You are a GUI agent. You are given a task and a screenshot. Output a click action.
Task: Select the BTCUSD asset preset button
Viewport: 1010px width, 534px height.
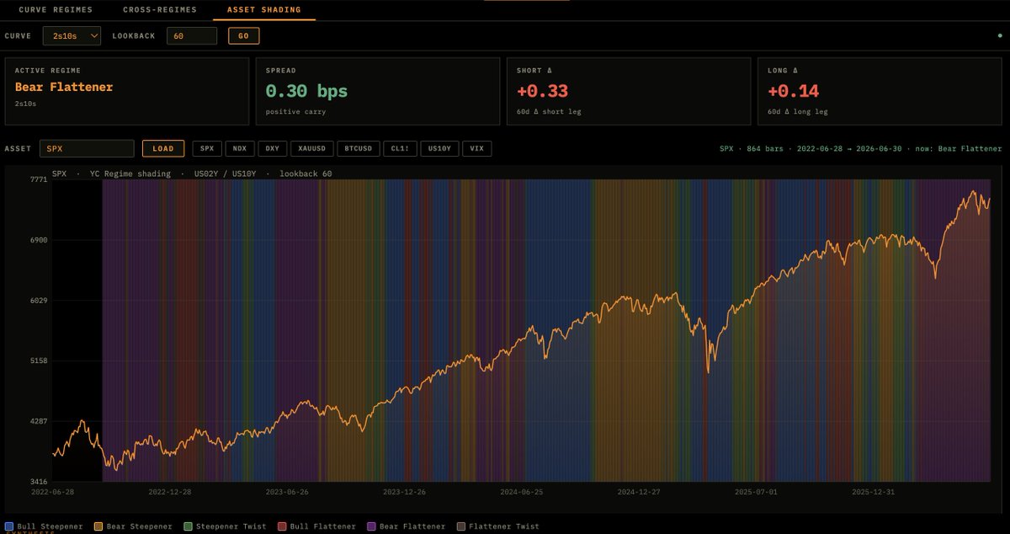tap(359, 148)
